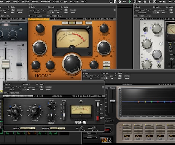Click the H-Comp Punch knob
175x145 pixels.
tap(36, 65)
